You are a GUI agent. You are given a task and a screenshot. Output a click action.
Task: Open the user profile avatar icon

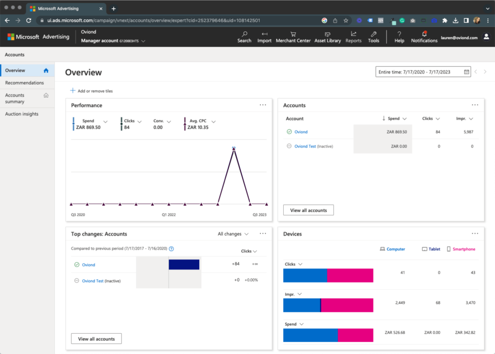click(x=486, y=37)
